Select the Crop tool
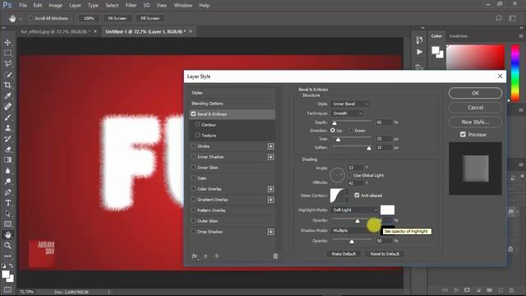 7,86
